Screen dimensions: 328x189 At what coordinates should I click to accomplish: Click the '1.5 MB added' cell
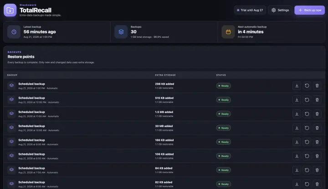tap(164, 112)
